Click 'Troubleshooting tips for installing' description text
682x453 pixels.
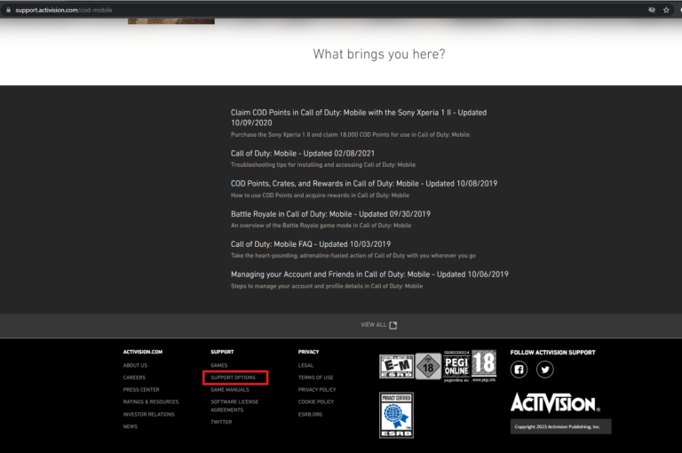(x=322, y=165)
